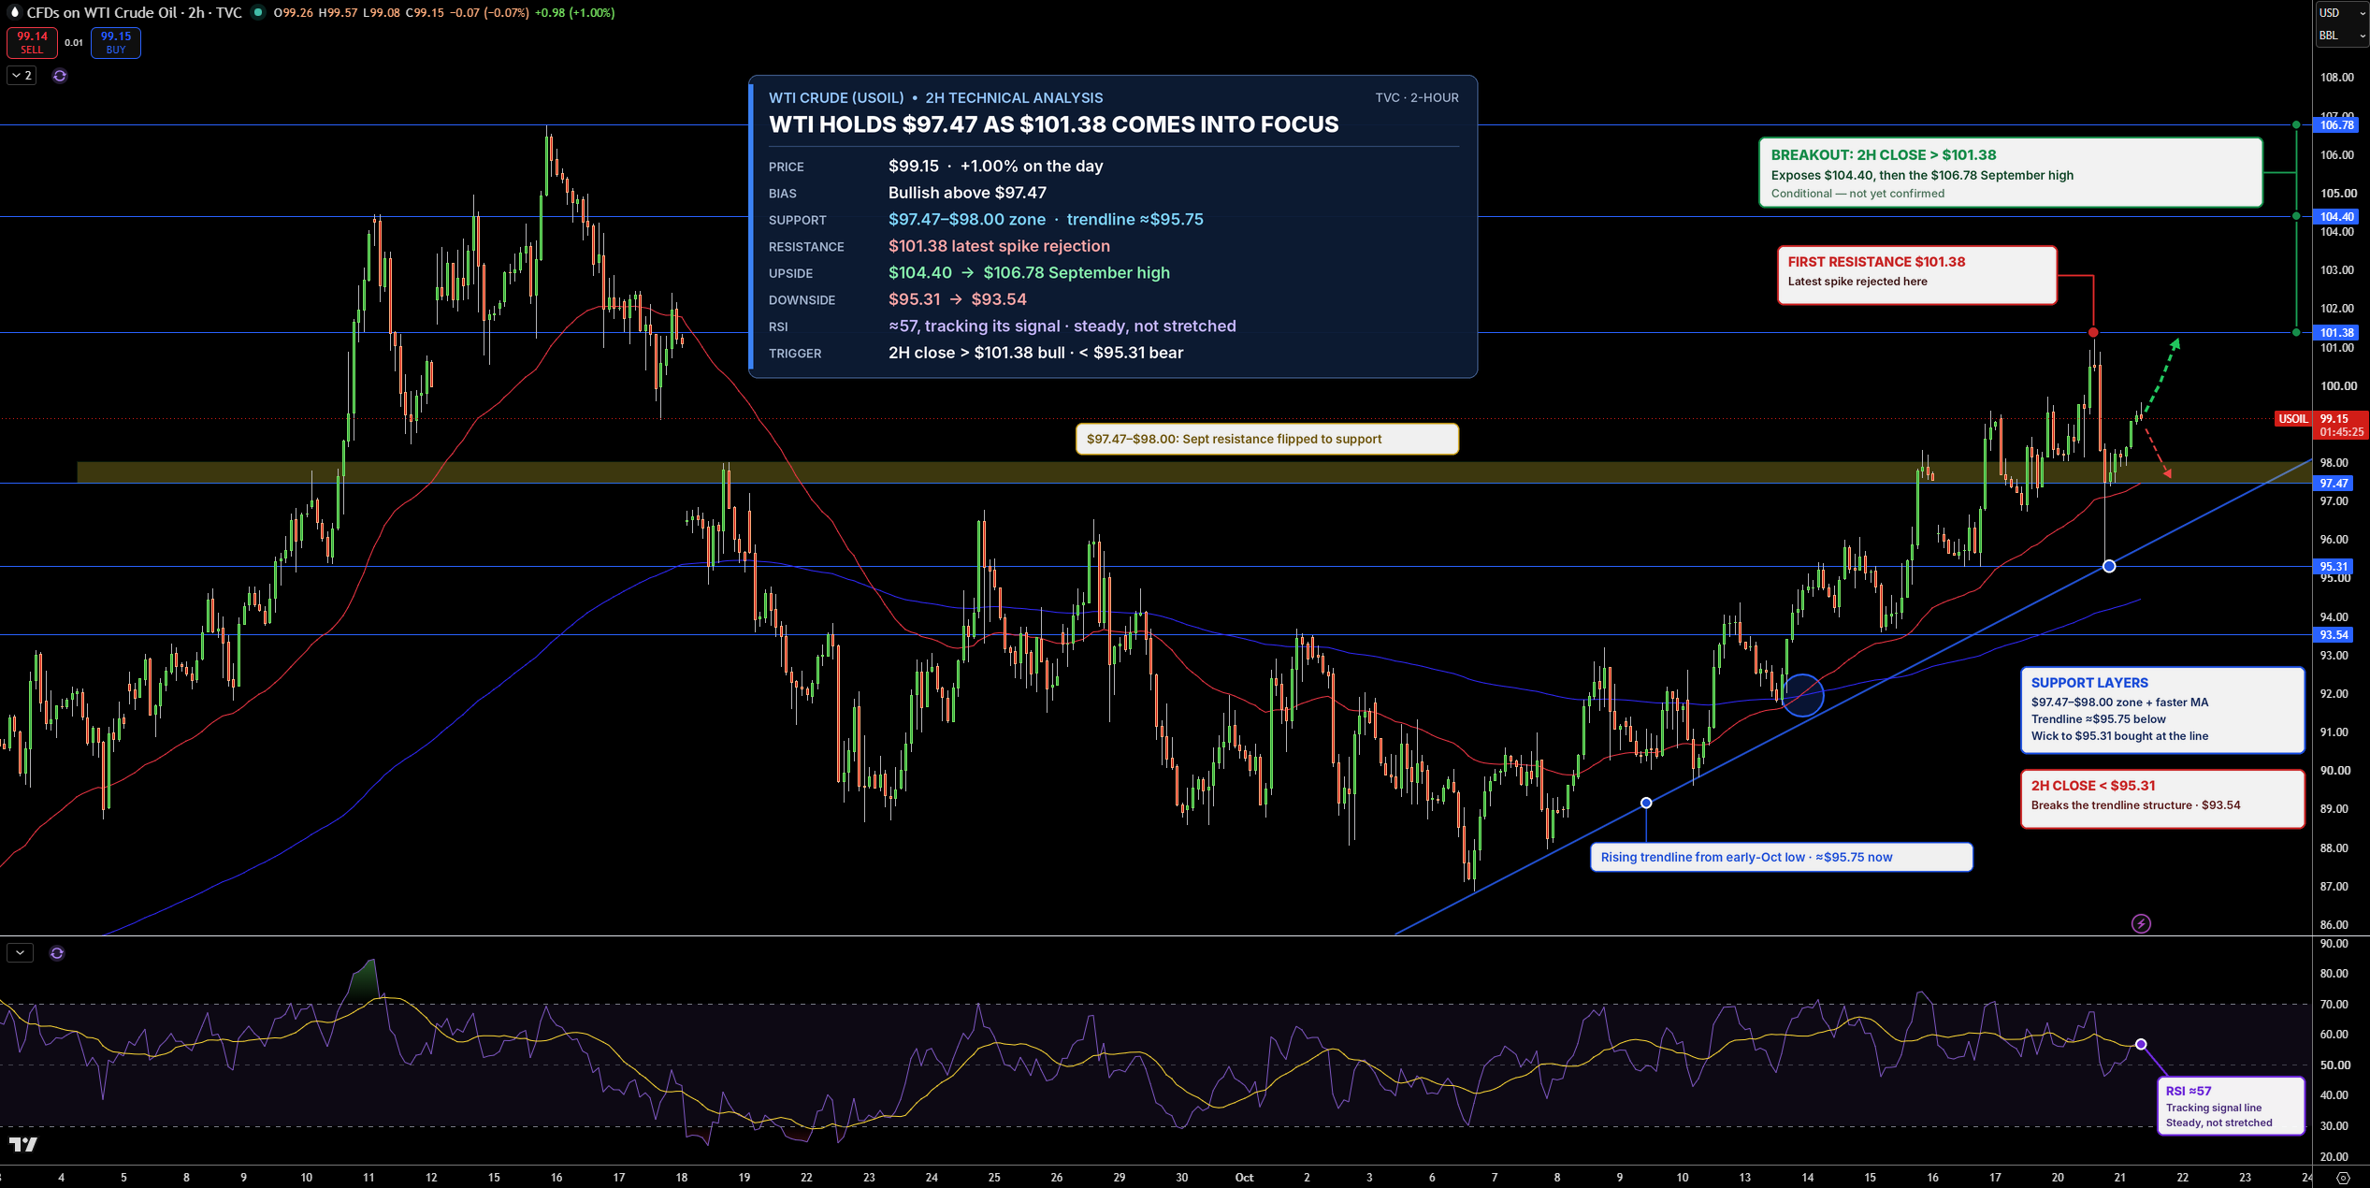The height and width of the screenshot is (1188, 2370).
Task: Collapse the RSI pane legend chevron
Action: [x=20, y=953]
